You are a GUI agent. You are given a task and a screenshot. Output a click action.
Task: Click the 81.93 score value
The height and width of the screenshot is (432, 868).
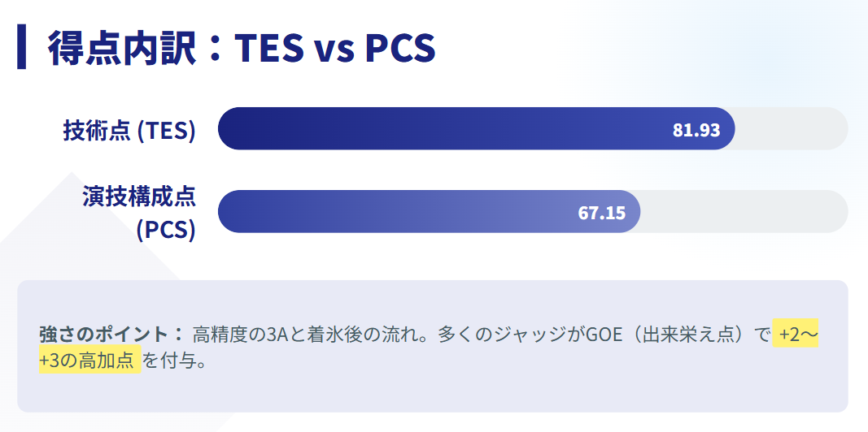point(696,130)
